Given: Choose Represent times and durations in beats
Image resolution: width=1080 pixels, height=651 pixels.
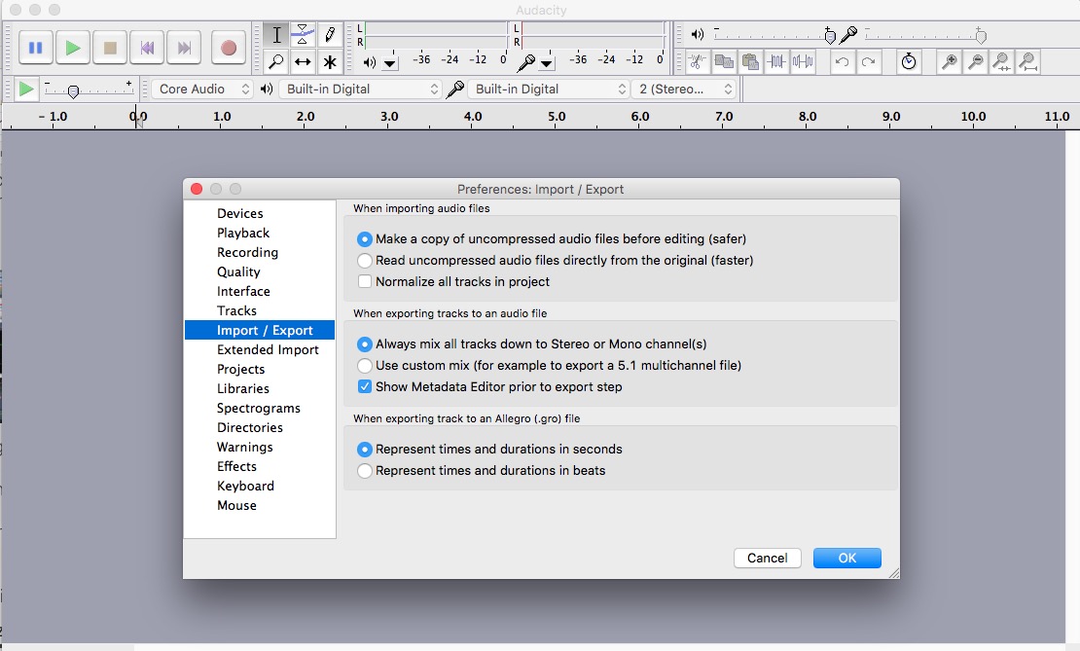Looking at the screenshot, I should tap(364, 471).
